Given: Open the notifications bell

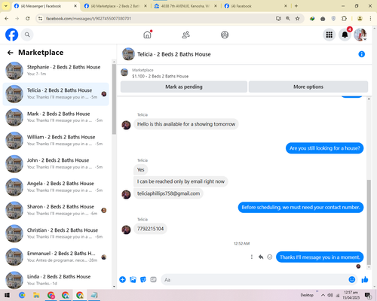Looking at the screenshot, I should point(345,35).
